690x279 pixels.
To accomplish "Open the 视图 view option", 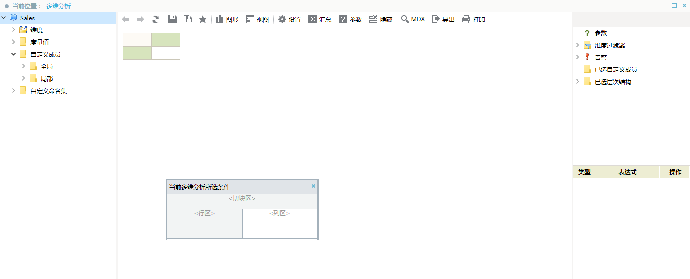I will [257, 19].
